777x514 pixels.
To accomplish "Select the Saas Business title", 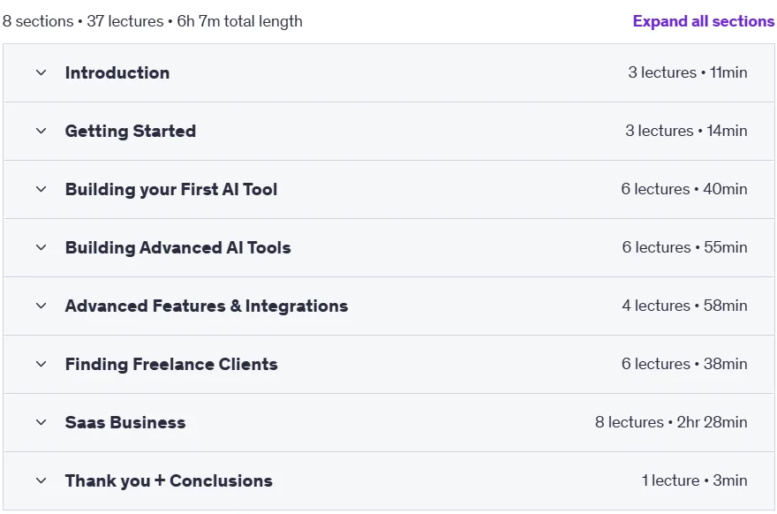I will click(125, 422).
